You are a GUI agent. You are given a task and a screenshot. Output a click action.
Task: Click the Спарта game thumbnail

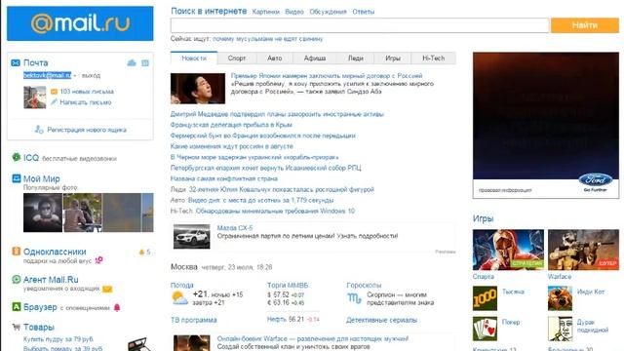(x=508, y=250)
